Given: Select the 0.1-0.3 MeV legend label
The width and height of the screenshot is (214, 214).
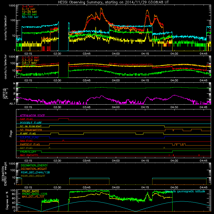Looking at the screenshot, I should point(30,58).
